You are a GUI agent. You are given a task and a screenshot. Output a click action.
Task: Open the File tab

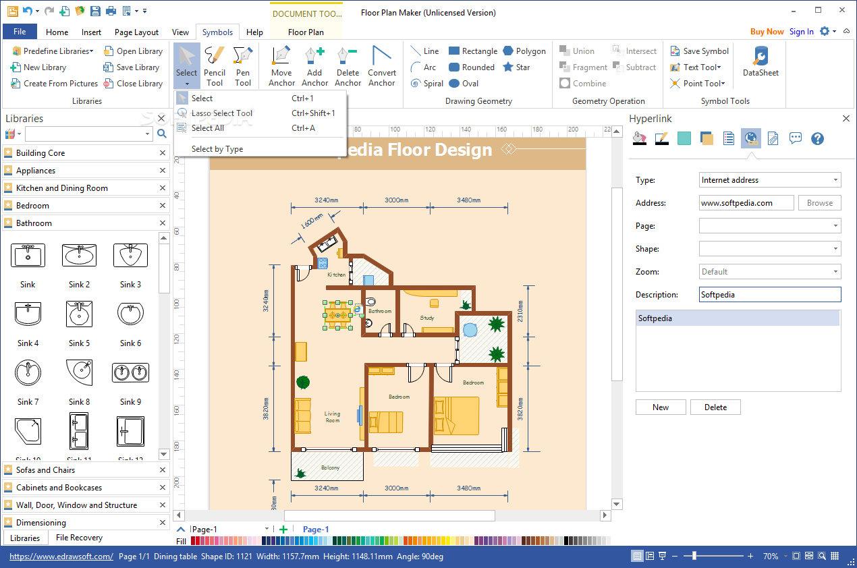click(x=20, y=32)
